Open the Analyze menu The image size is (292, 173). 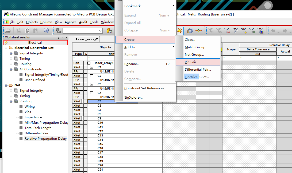pos(70,22)
